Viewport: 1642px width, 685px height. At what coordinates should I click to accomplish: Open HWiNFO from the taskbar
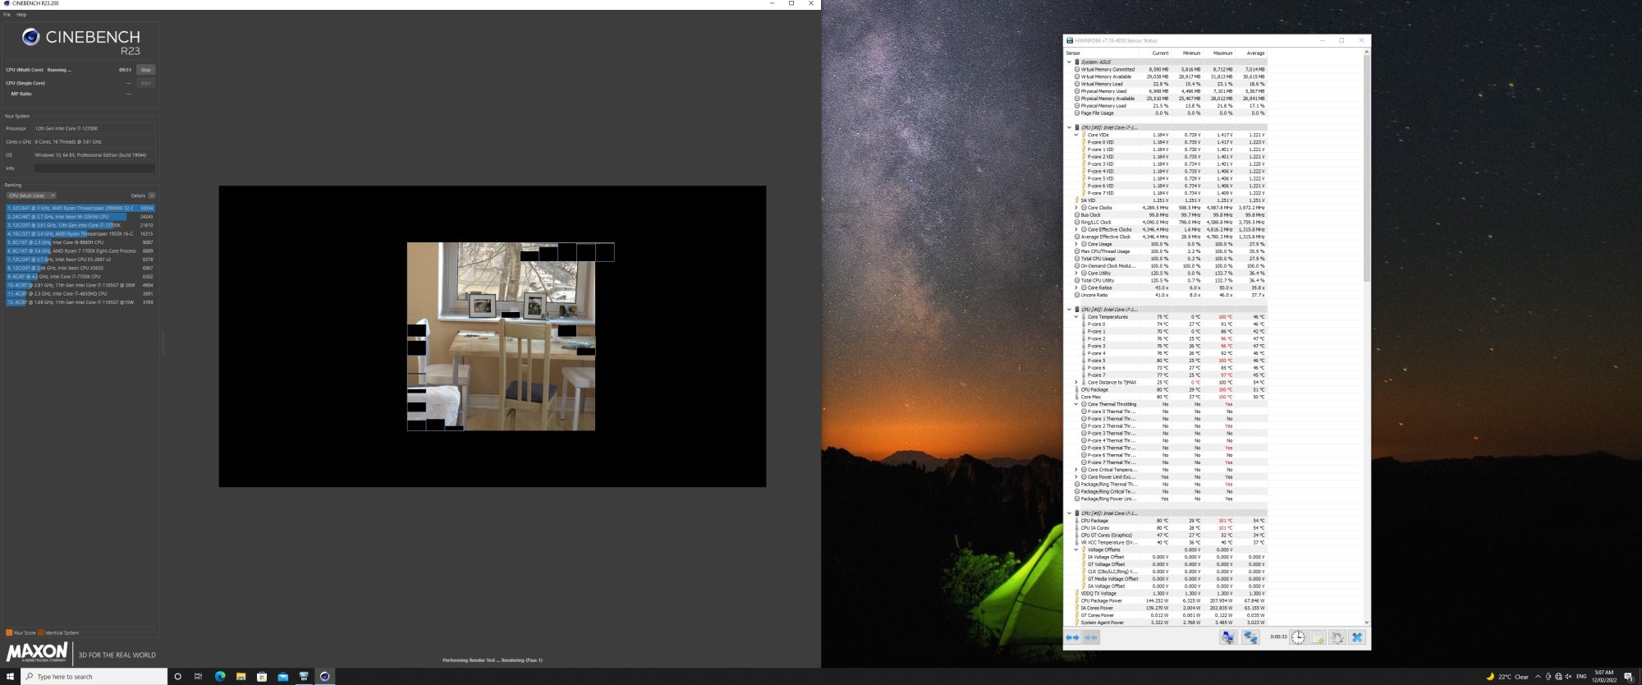(x=304, y=676)
